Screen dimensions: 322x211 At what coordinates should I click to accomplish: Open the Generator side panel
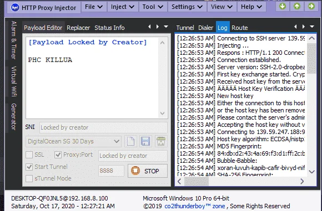coord(13,116)
